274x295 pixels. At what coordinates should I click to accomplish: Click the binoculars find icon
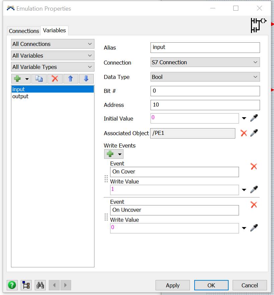coord(40,285)
